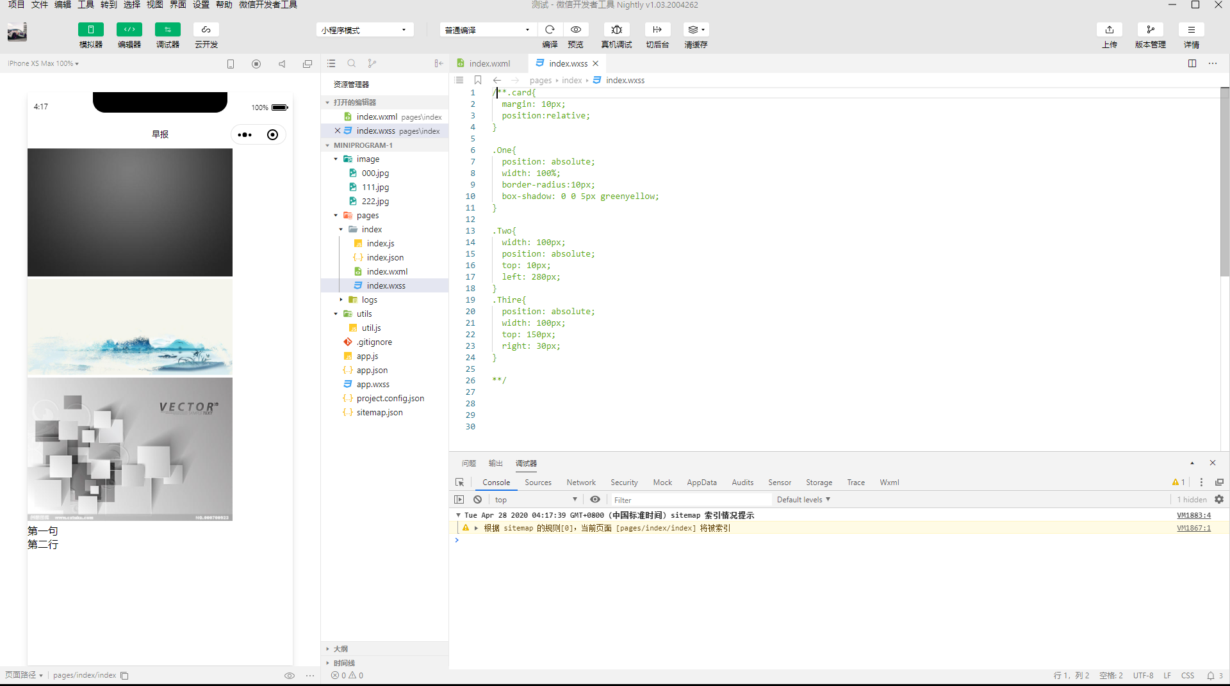Detach simulator window icon
The image size is (1230, 686).
tap(307, 63)
